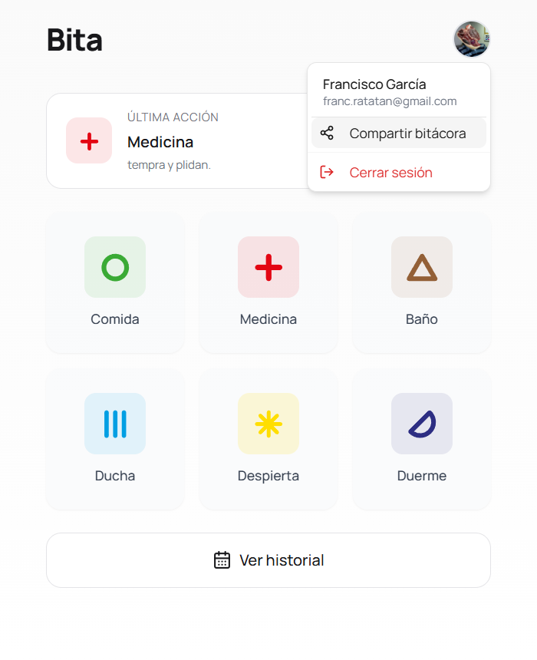
Task: Select the brown triangle Baño icon
Action: 422,267
